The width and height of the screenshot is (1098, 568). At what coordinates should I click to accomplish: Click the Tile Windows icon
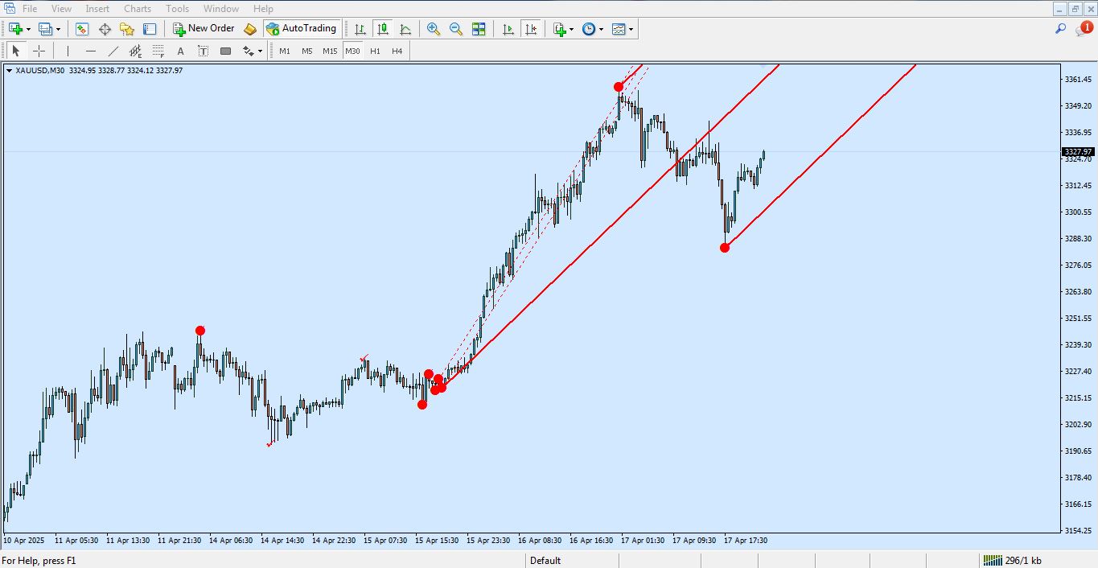(479, 29)
